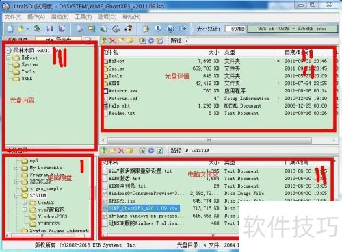Select the XPESP3.iso file in local list

point(122,201)
